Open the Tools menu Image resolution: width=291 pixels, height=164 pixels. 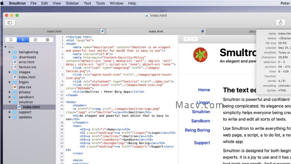[100, 3]
